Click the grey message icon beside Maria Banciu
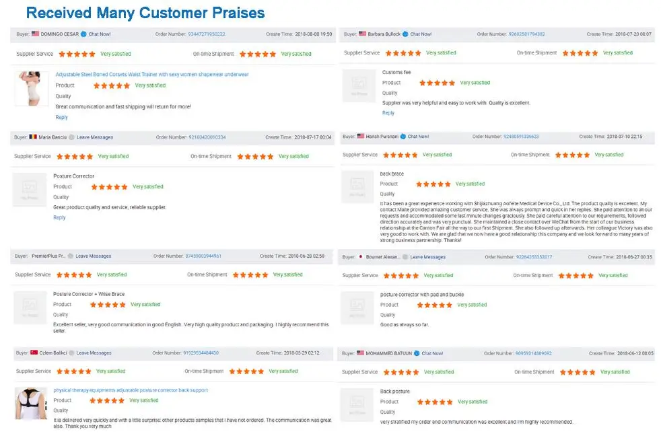The image size is (661, 440). click(x=71, y=137)
